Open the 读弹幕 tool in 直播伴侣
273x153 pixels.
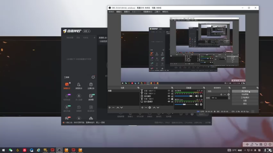tap(91, 97)
